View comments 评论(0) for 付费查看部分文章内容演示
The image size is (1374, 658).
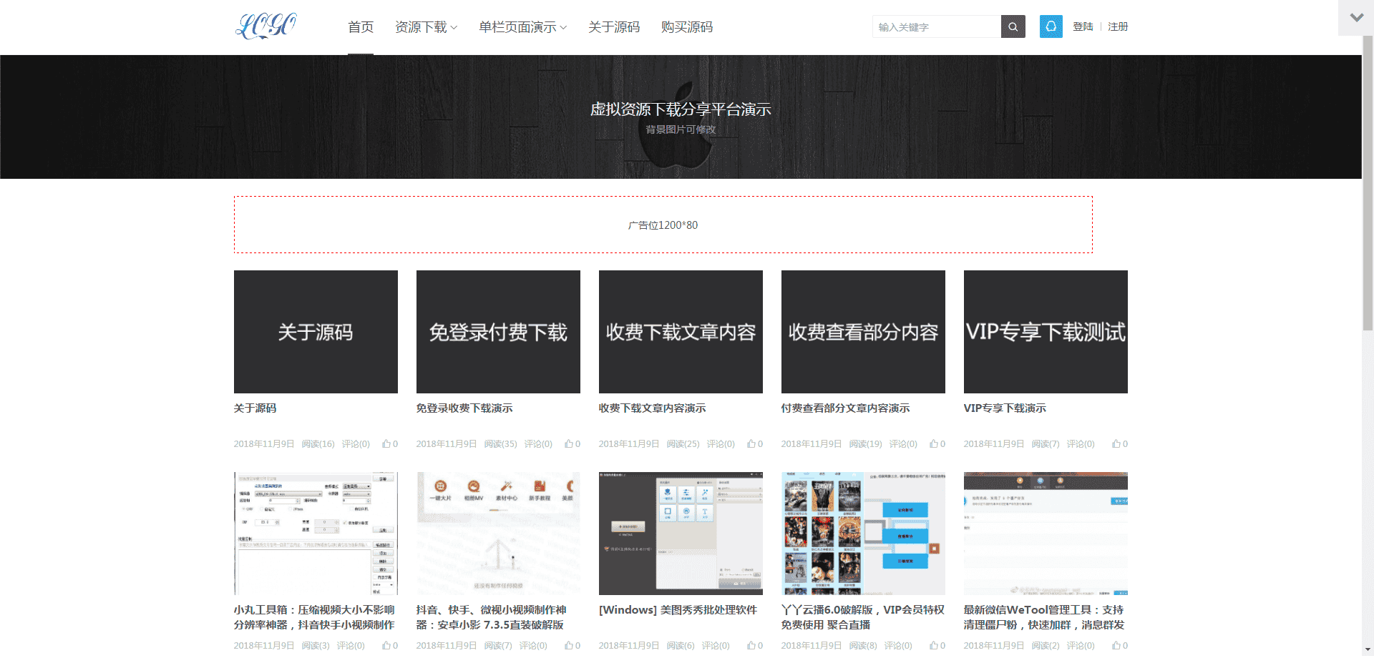click(903, 443)
